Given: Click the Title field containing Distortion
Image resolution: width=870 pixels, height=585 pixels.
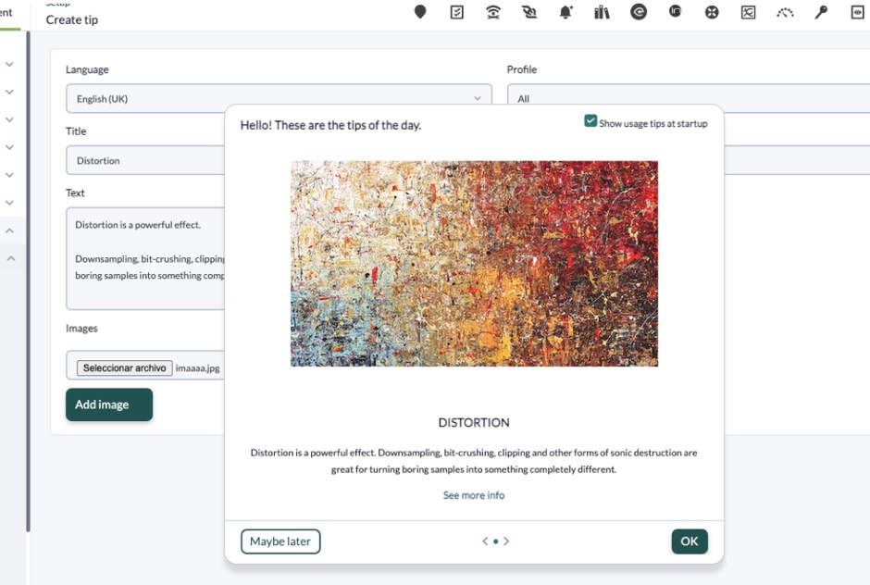Looking at the screenshot, I should [x=145, y=160].
